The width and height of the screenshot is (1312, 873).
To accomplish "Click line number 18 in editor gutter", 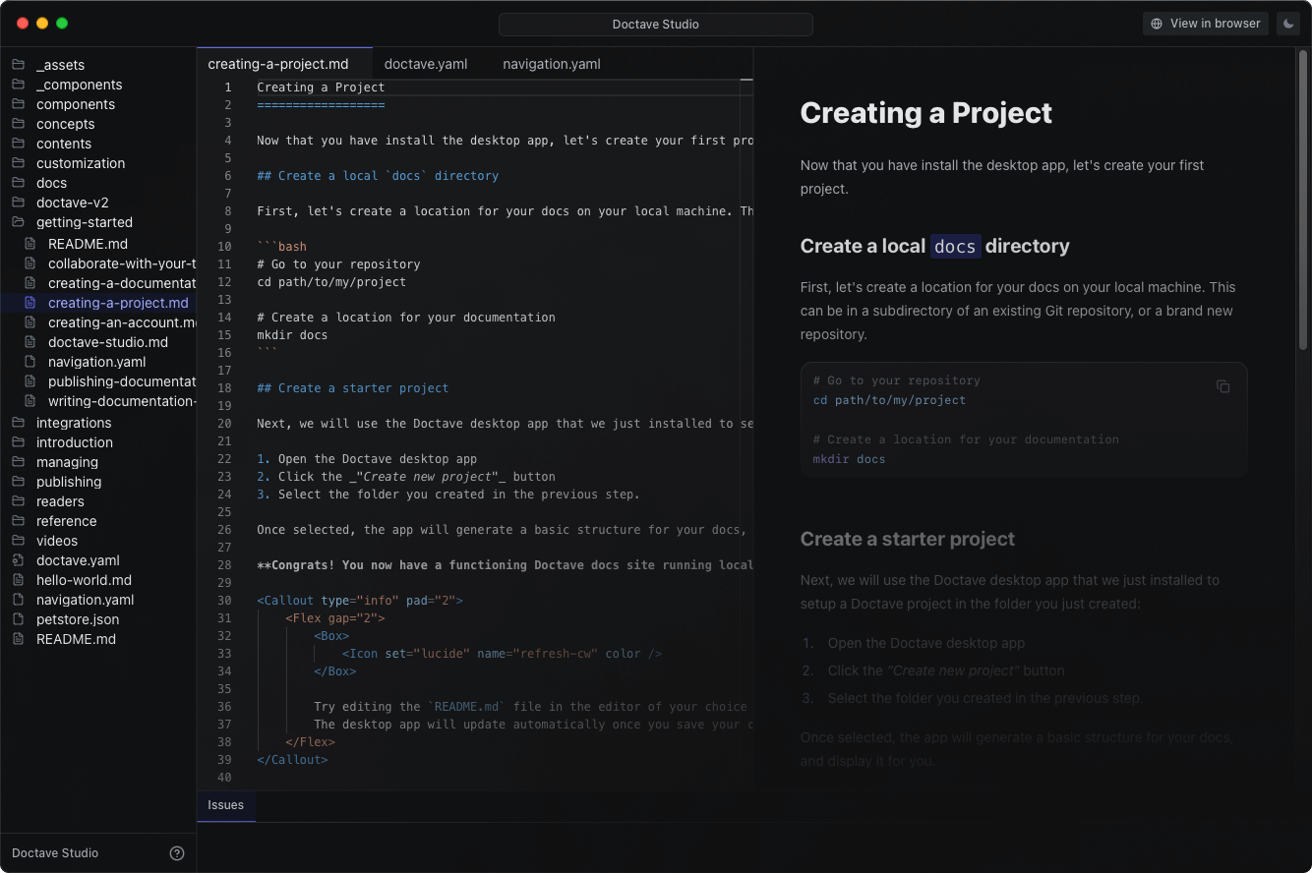I will pos(224,388).
